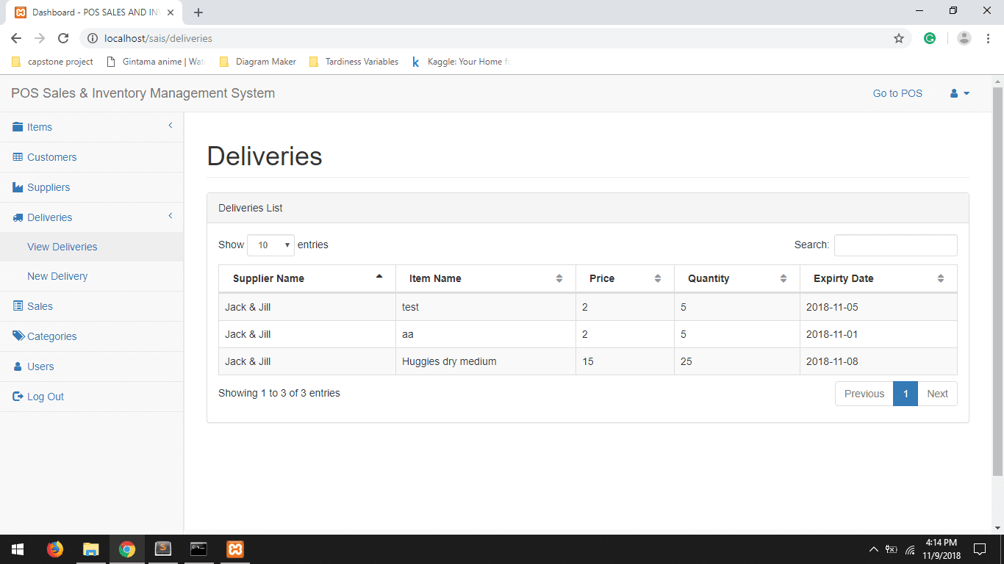The height and width of the screenshot is (564, 1004).
Task: Toggle sorting on the Expirty Date column
Action: point(878,278)
